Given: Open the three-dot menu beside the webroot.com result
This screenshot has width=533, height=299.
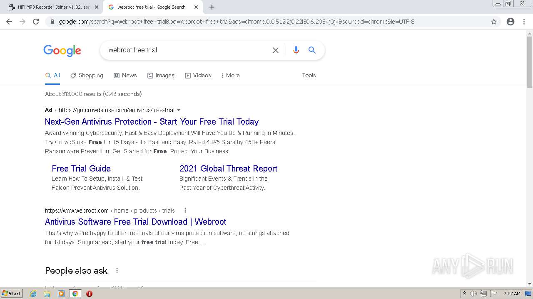Looking at the screenshot, I should click(185, 211).
